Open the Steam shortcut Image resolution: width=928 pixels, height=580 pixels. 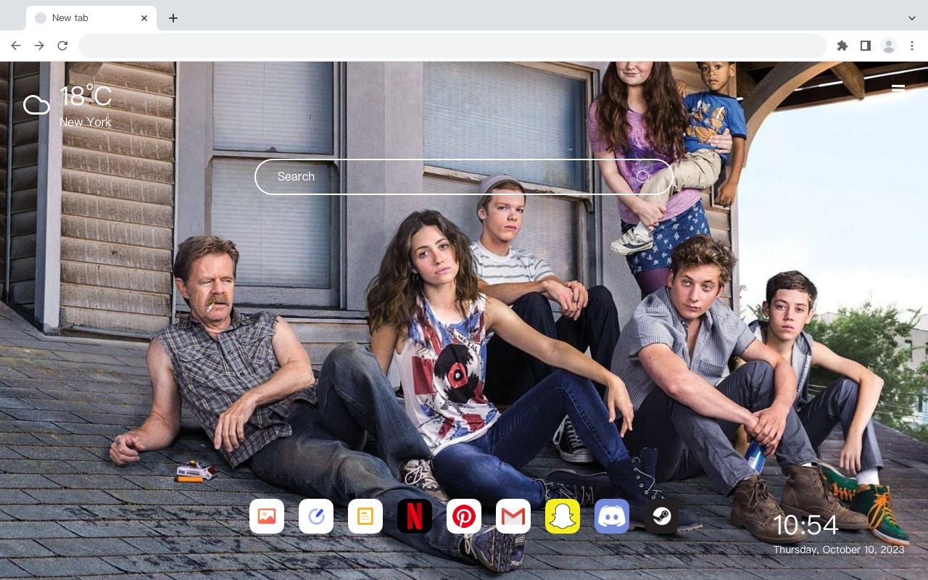[661, 516]
